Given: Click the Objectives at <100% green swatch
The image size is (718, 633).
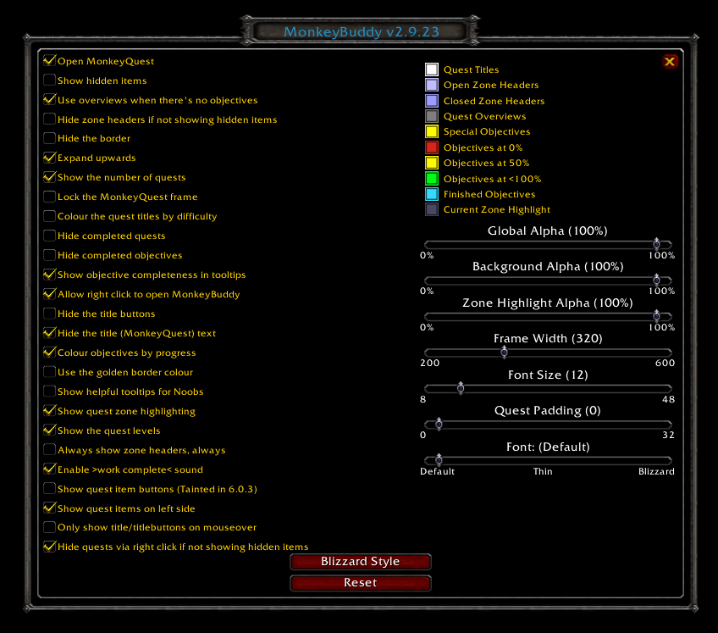Looking at the screenshot, I should pos(432,179).
